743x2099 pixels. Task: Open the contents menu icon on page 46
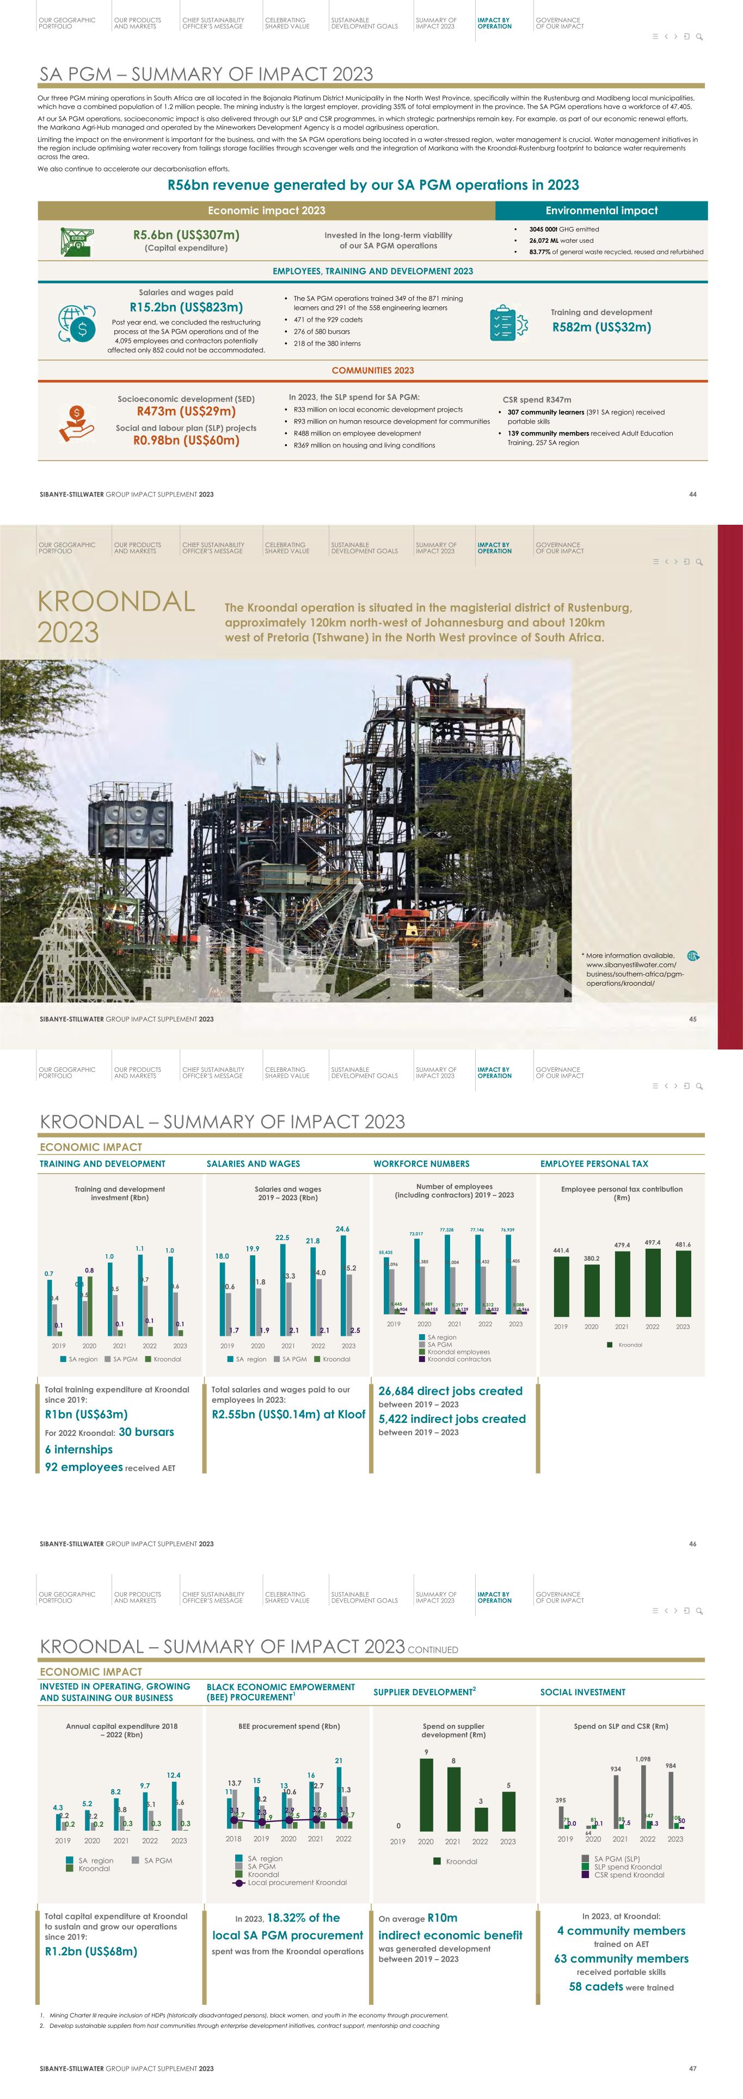click(655, 1086)
